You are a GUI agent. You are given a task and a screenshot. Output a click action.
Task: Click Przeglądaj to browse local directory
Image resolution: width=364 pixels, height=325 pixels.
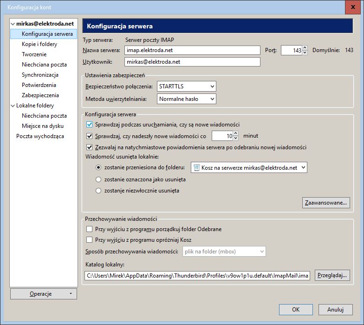(x=332, y=275)
